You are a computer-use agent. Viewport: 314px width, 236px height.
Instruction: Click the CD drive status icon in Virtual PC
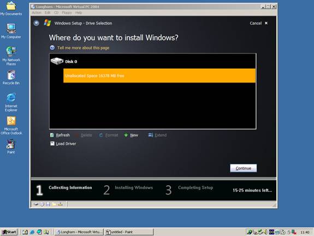tap(42, 204)
